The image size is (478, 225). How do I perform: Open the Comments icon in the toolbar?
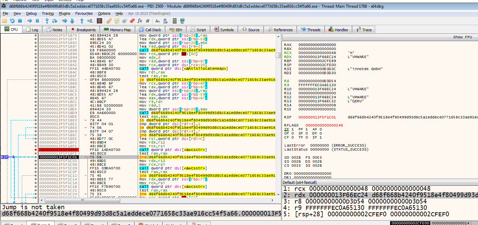[117, 21]
